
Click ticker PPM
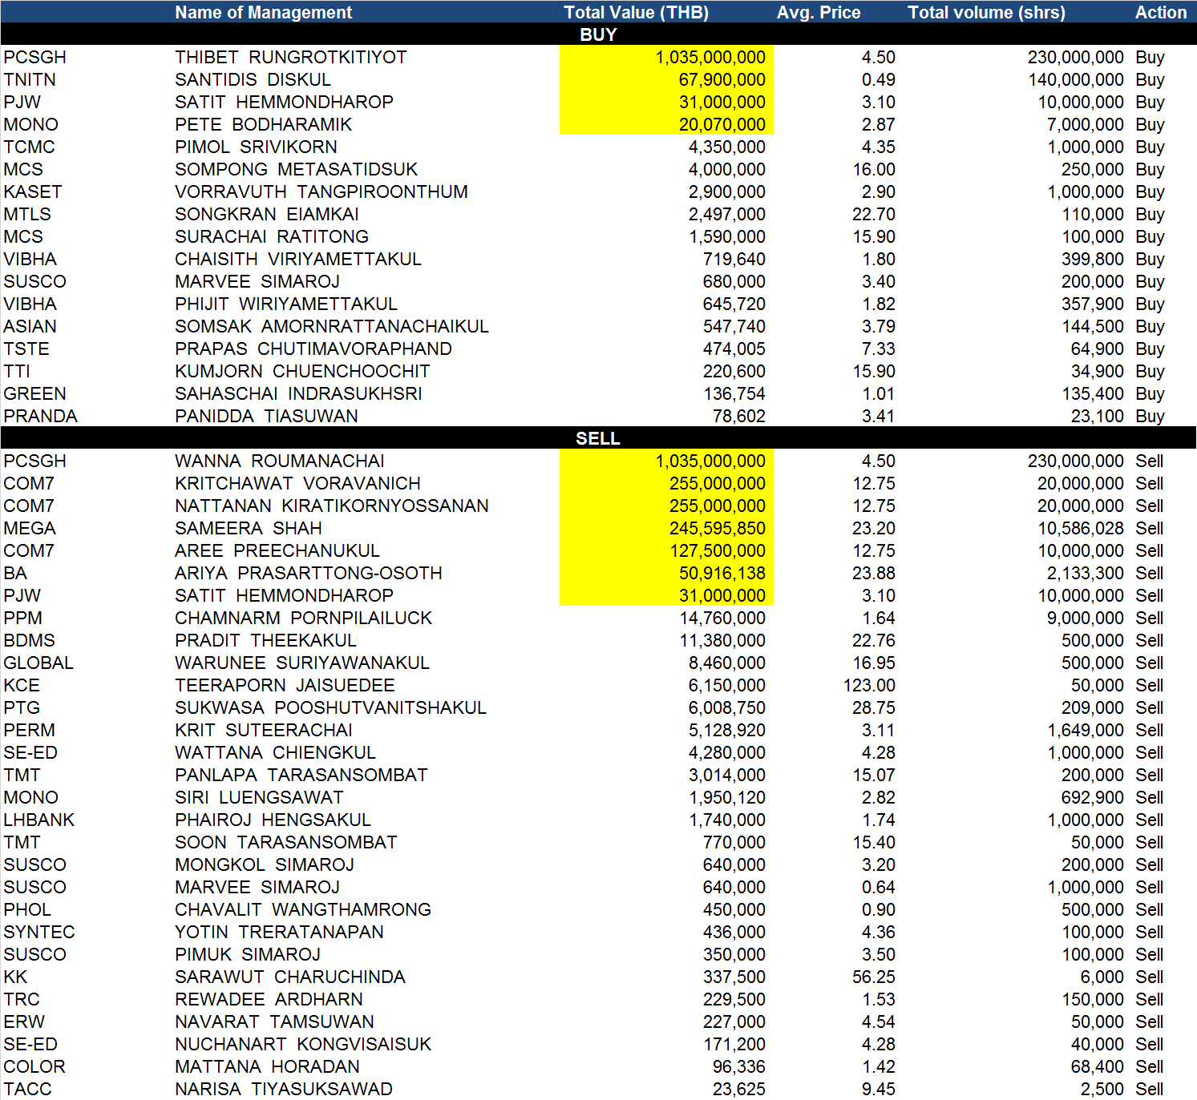pos(22,618)
